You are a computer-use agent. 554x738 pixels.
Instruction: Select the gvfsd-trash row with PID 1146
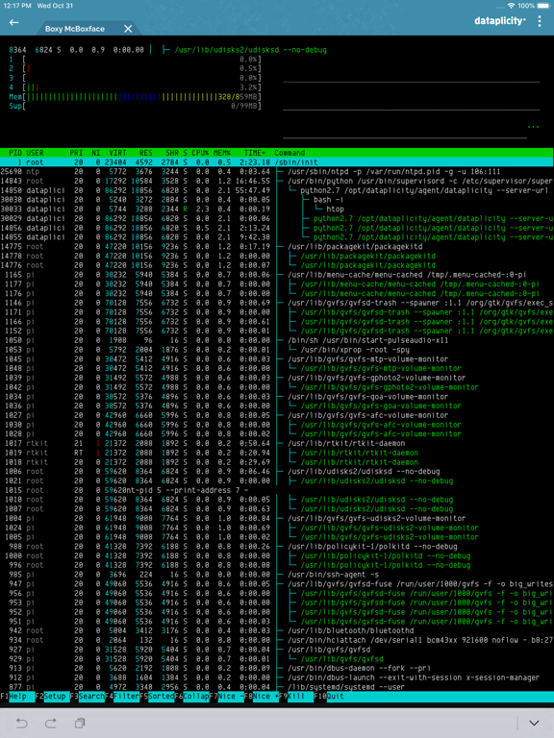pos(277,303)
